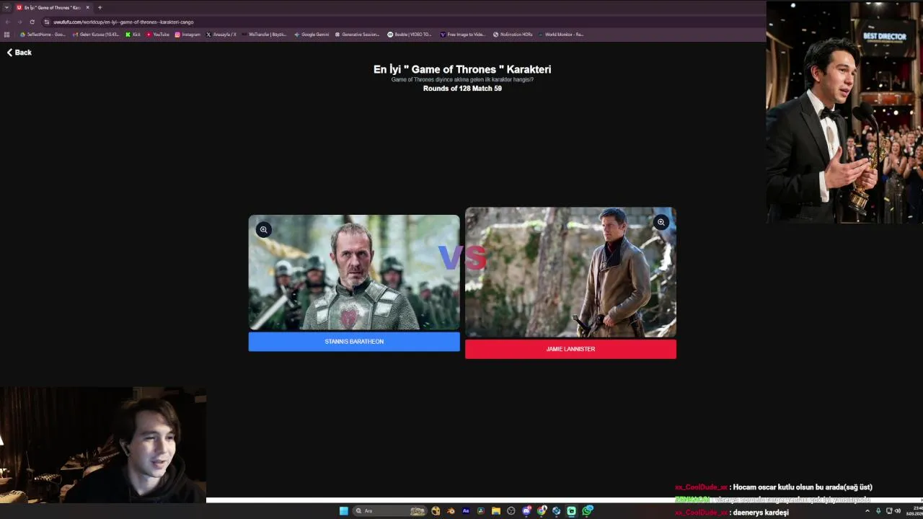
Task: Open the NoEmotion HDRs bookmark
Action: [513, 35]
